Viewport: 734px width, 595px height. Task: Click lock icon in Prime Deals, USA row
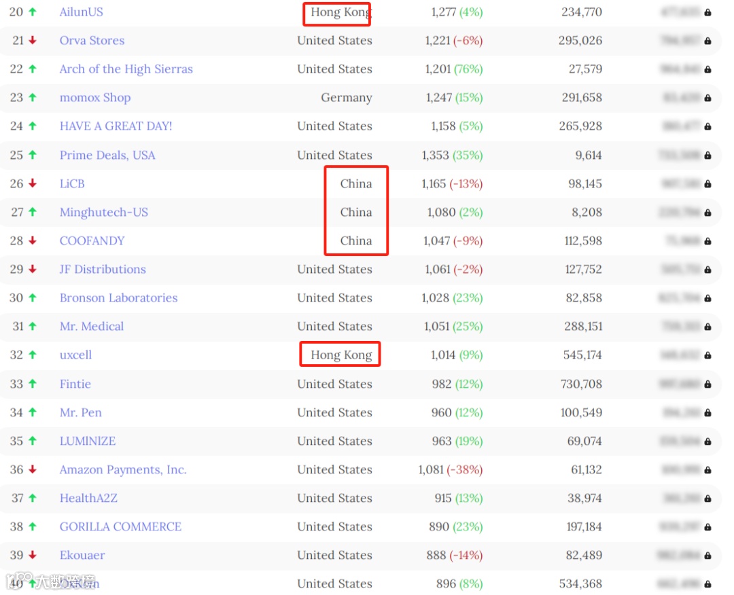tap(707, 156)
